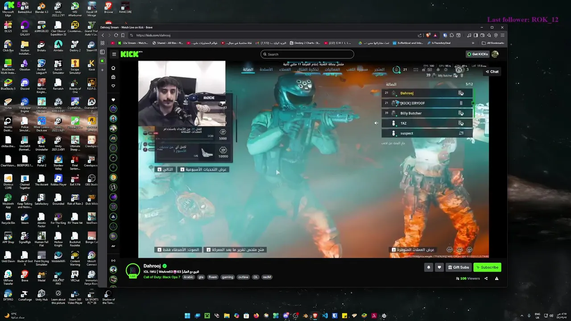Click the Gift Subs button
571x321 pixels.
coord(458,267)
